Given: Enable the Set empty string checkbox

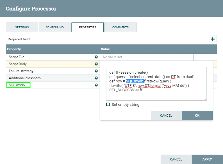Looking at the screenshot, I should pos(108,104).
